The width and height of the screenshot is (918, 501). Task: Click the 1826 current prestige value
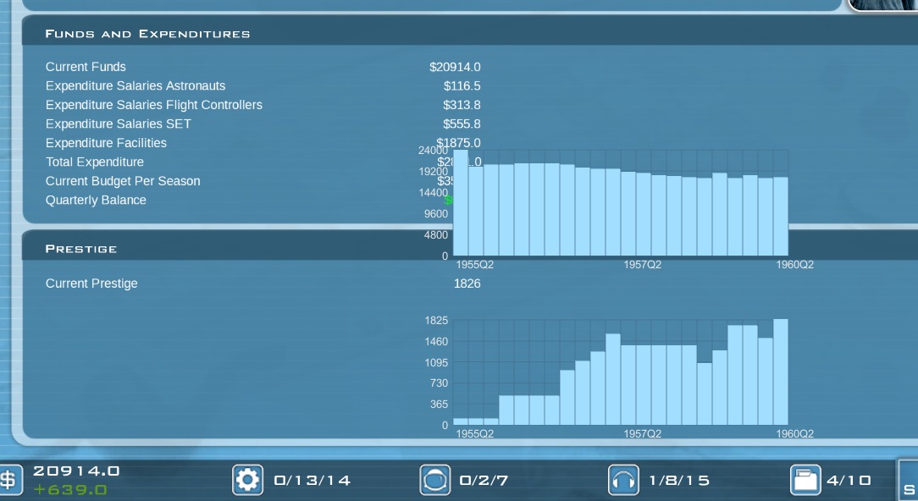(x=467, y=284)
